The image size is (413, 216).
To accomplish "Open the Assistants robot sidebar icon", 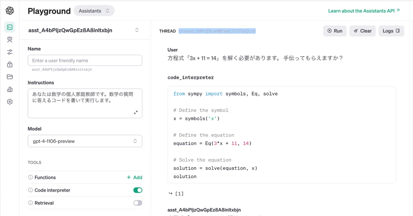I will 10,40.
